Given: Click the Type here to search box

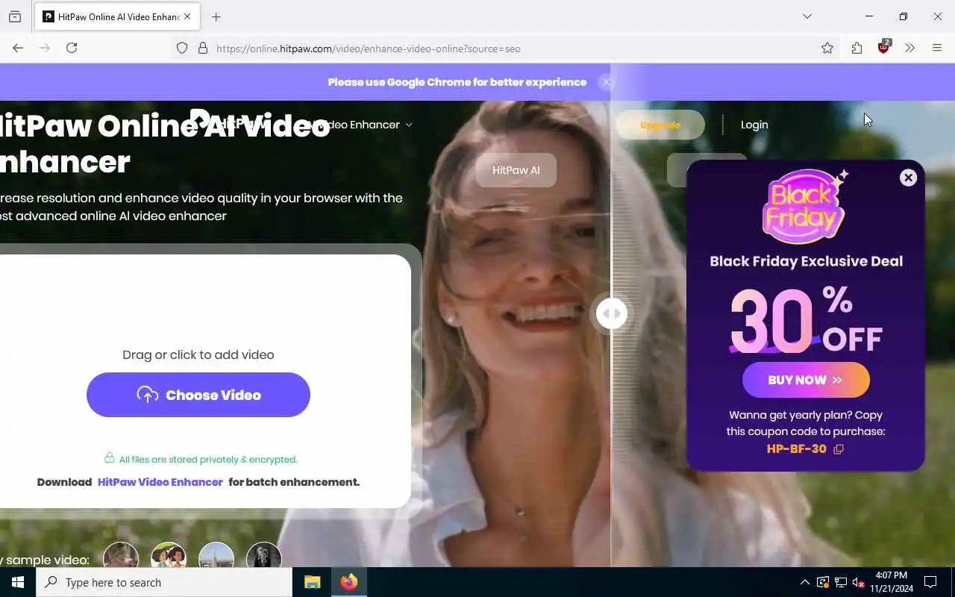Looking at the screenshot, I should (164, 582).
